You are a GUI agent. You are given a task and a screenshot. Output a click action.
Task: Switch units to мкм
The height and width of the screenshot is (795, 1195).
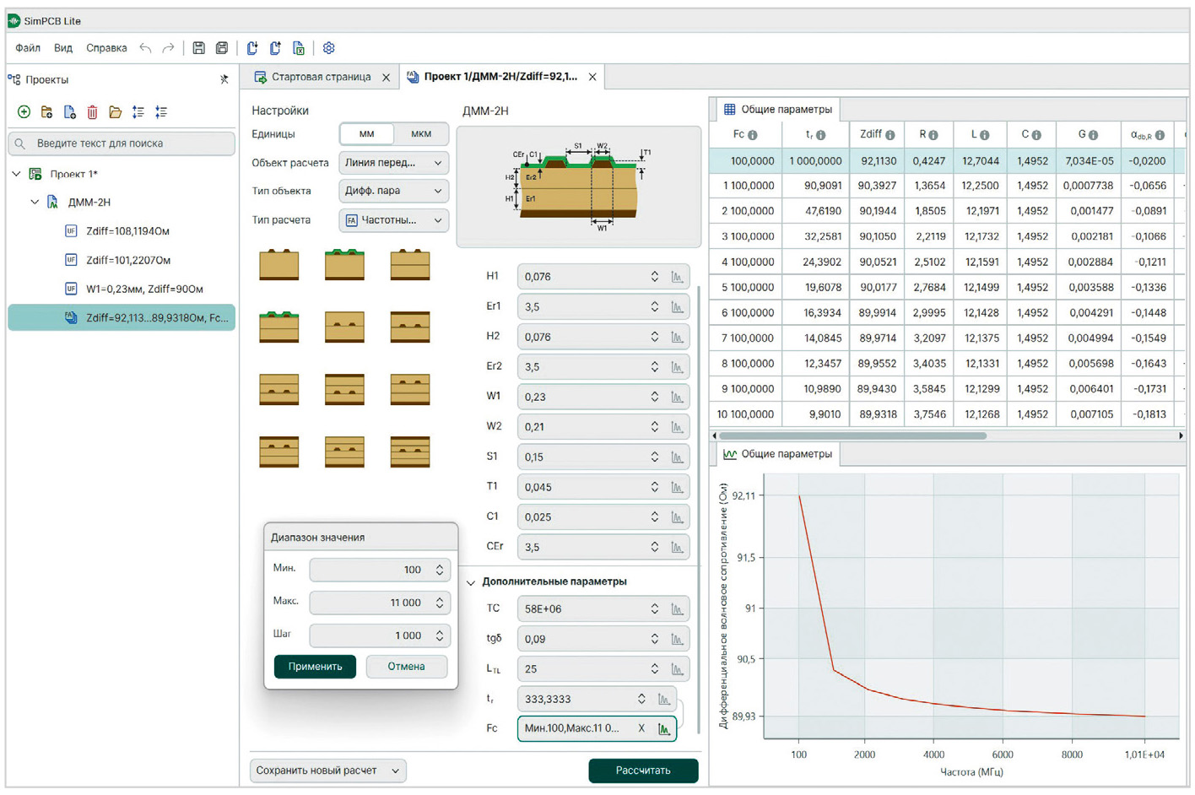(x=420, y=134)
